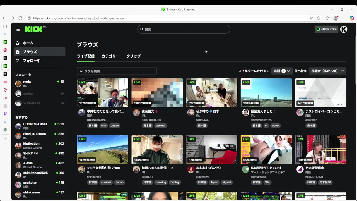
Task: Switch to the クリップ tab
Action: coord(134,56)
